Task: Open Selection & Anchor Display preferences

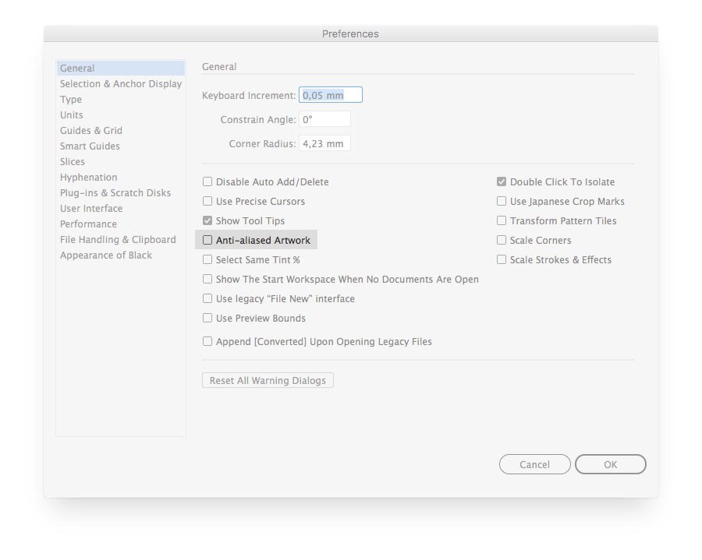Action: click(x=120, y=83)
